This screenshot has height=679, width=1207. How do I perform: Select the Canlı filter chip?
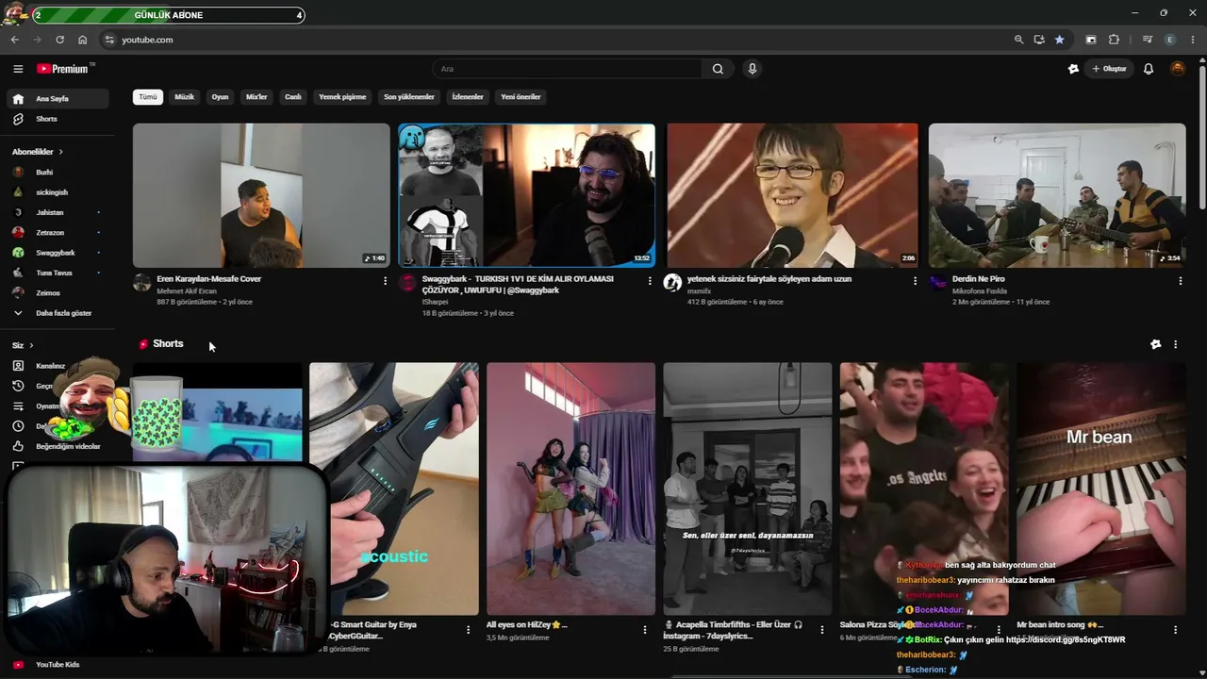point(293,97)
